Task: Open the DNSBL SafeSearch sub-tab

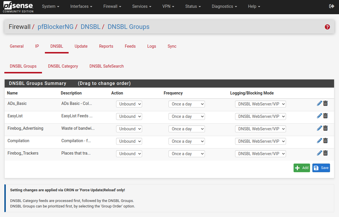Action: [x=107, y=66]
